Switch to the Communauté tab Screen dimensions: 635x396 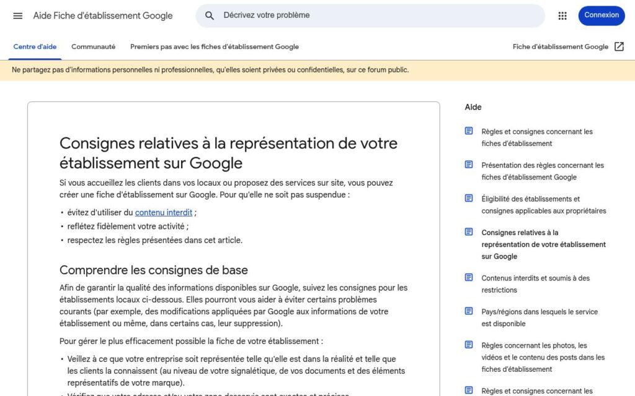click(x=93, y=47)
